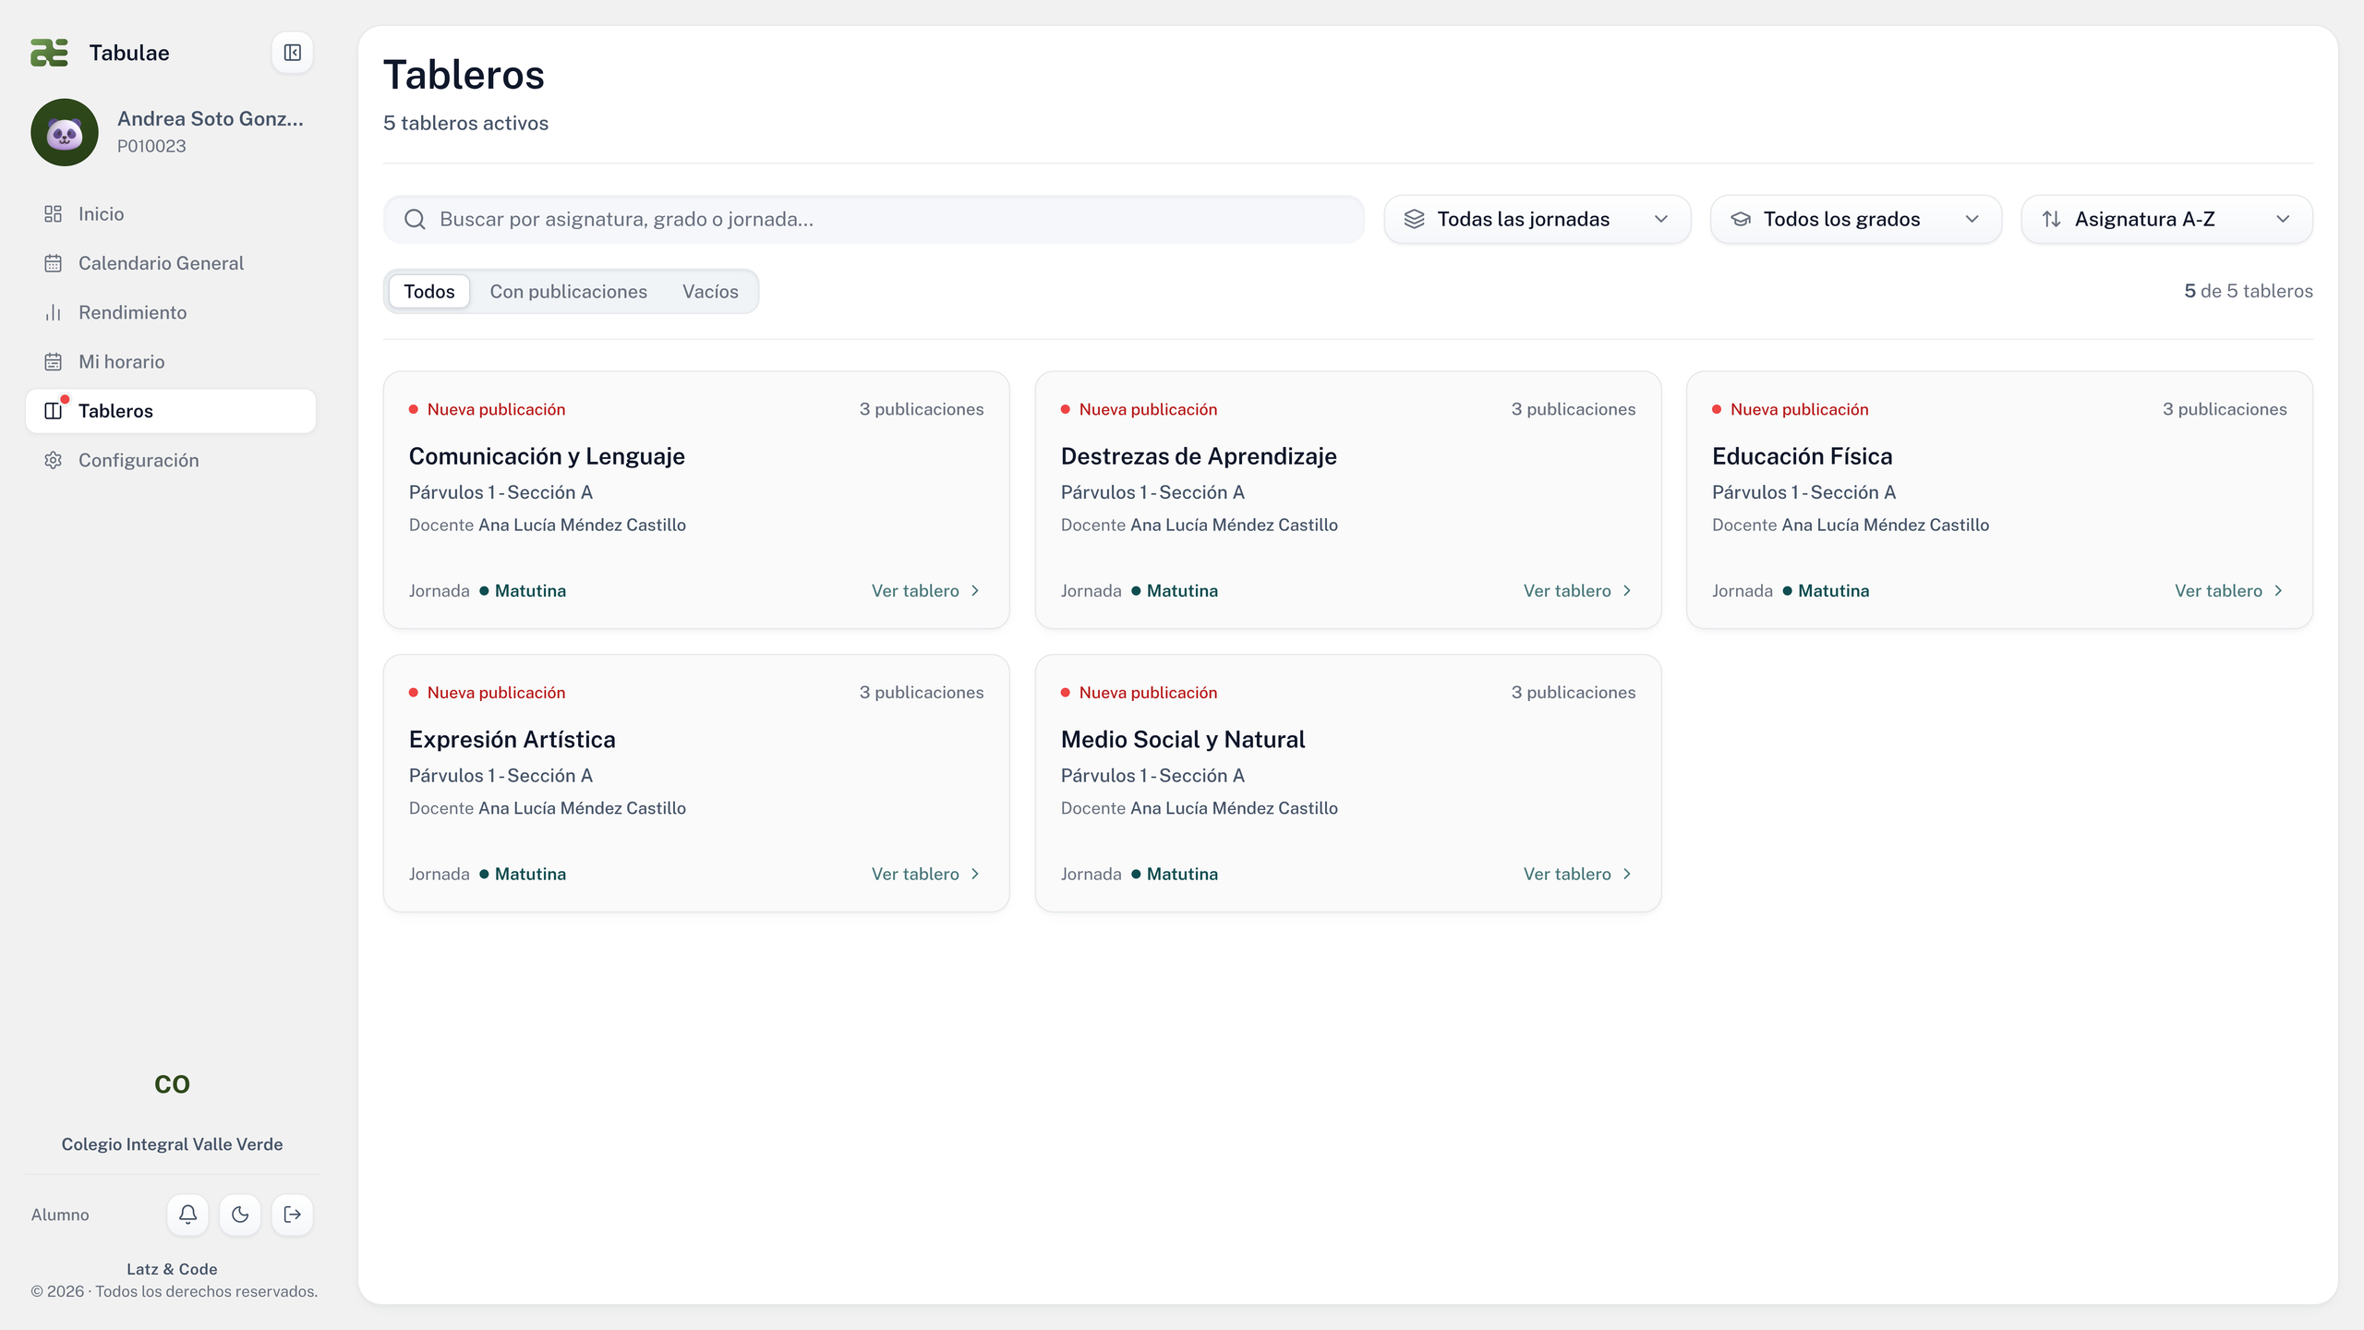Image resolution: width=2364 pixels, height=1330 pixels.
Task: Expand Todos los grados dropdown
Action: (x=1855, y=220)
